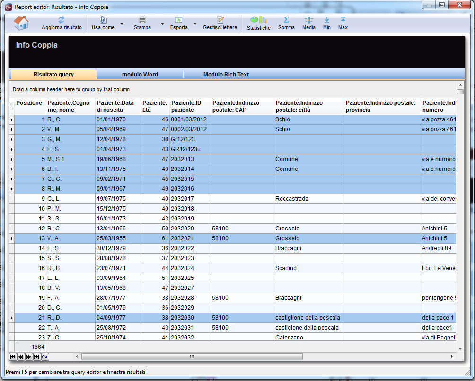Image resolution: width=475 pixels, height=381 pixels.
Task: Expand the Stampa dropdown arrow
Action: tap(162, 23)
